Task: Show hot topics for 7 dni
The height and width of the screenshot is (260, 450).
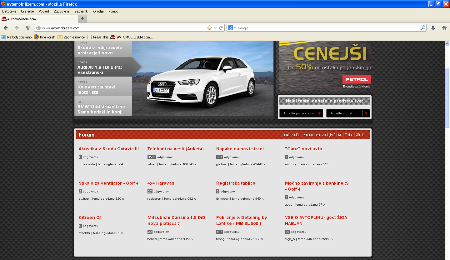Action: pyautogui.click(x=348, y=135)
